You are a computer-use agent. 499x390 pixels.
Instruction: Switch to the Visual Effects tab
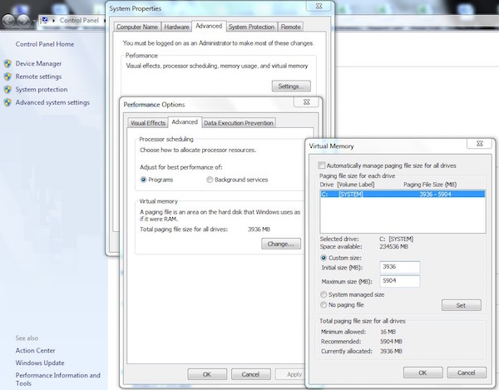tap(148, 123)
